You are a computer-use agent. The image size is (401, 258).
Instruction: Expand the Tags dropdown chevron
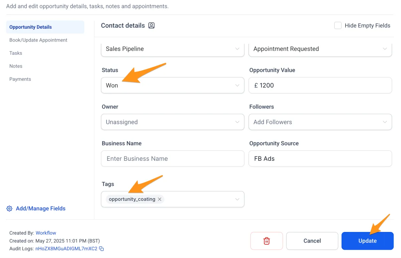click(237, 199)
